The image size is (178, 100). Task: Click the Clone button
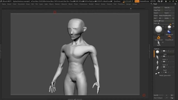click(156, 16)
